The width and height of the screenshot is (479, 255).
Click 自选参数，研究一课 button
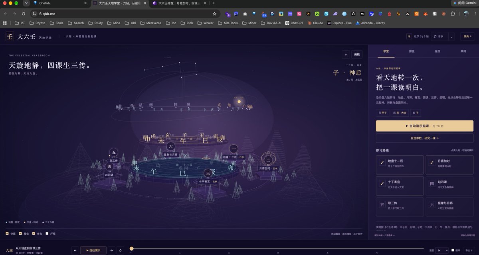point(425,138)
